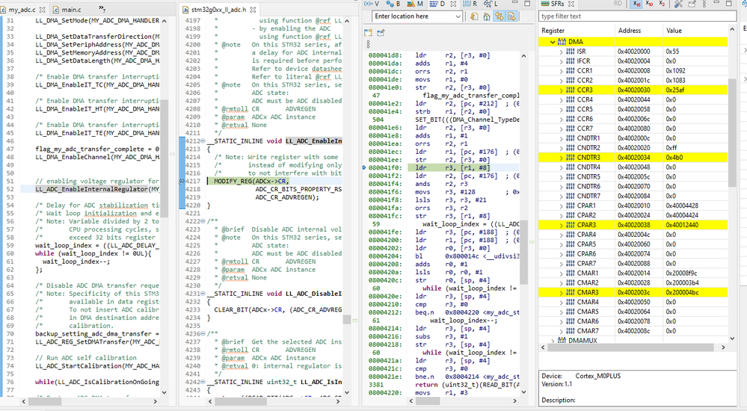This screenshot has height=411, width=747.
Task: Click the new view icon below location box
Action: (368, 33)
